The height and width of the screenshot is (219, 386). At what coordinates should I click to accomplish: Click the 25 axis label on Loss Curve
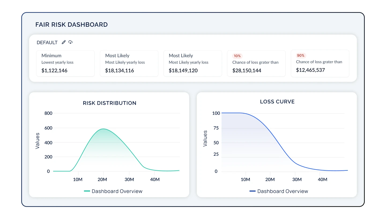(216, 154)
